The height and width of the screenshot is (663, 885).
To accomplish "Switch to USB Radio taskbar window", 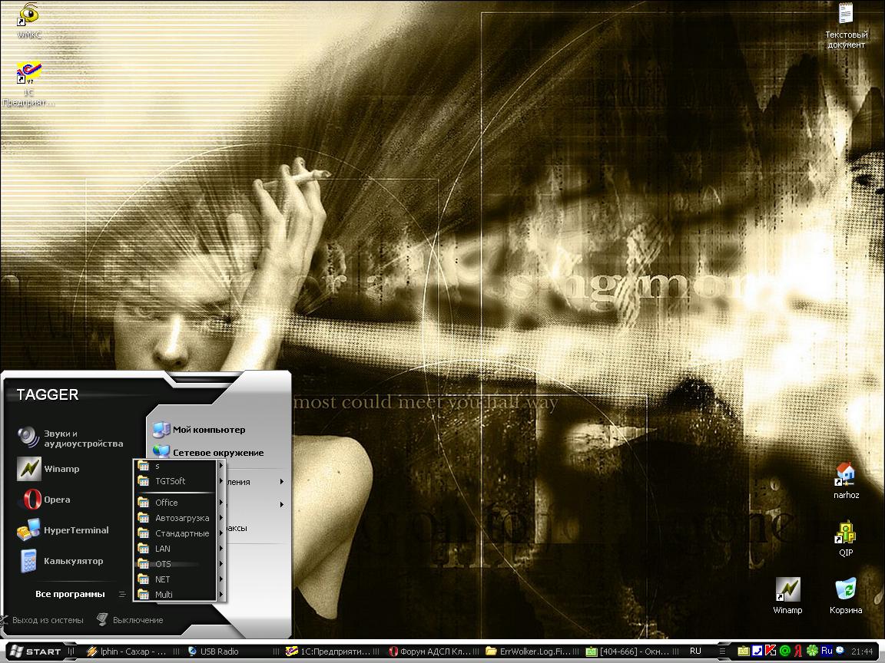I will (x=218, y=651).
